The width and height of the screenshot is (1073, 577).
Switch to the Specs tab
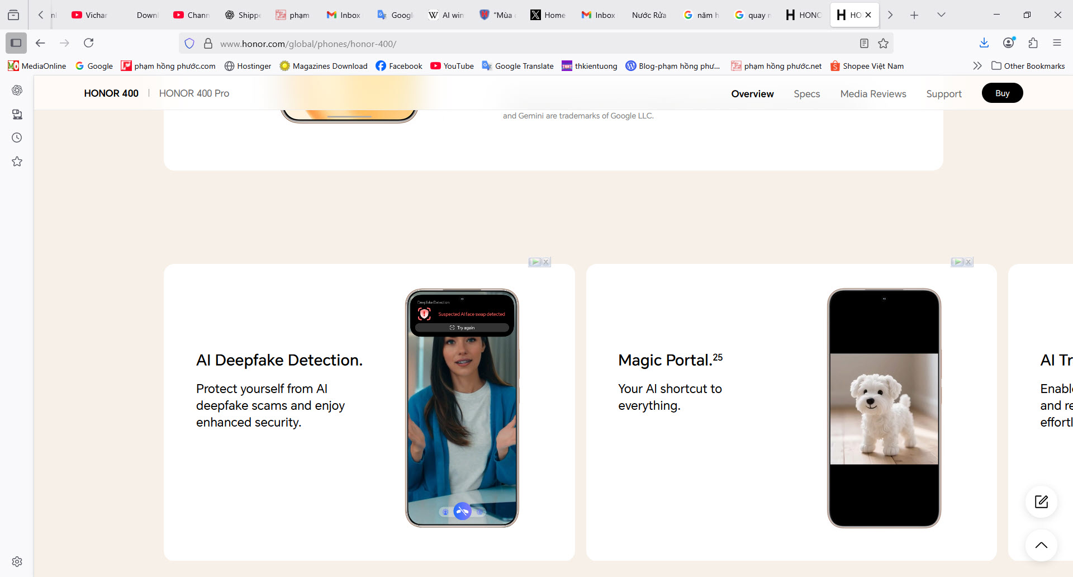point(806,94)
